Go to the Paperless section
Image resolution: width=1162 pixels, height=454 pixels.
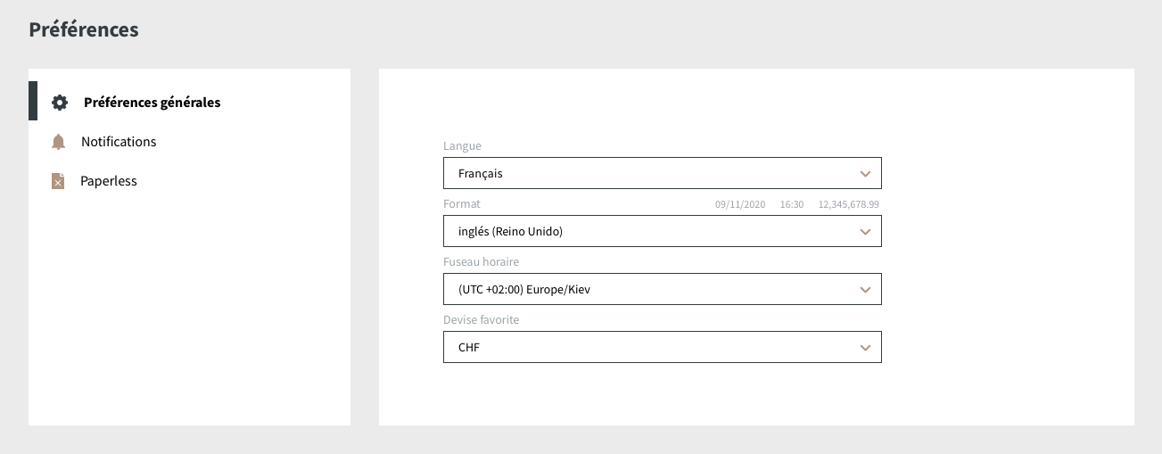[x=109, y=181]
